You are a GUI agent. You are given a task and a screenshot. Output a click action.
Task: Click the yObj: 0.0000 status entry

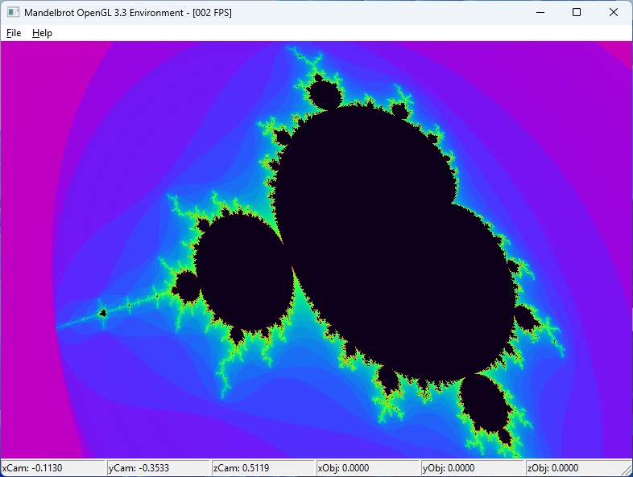(472, 468)
